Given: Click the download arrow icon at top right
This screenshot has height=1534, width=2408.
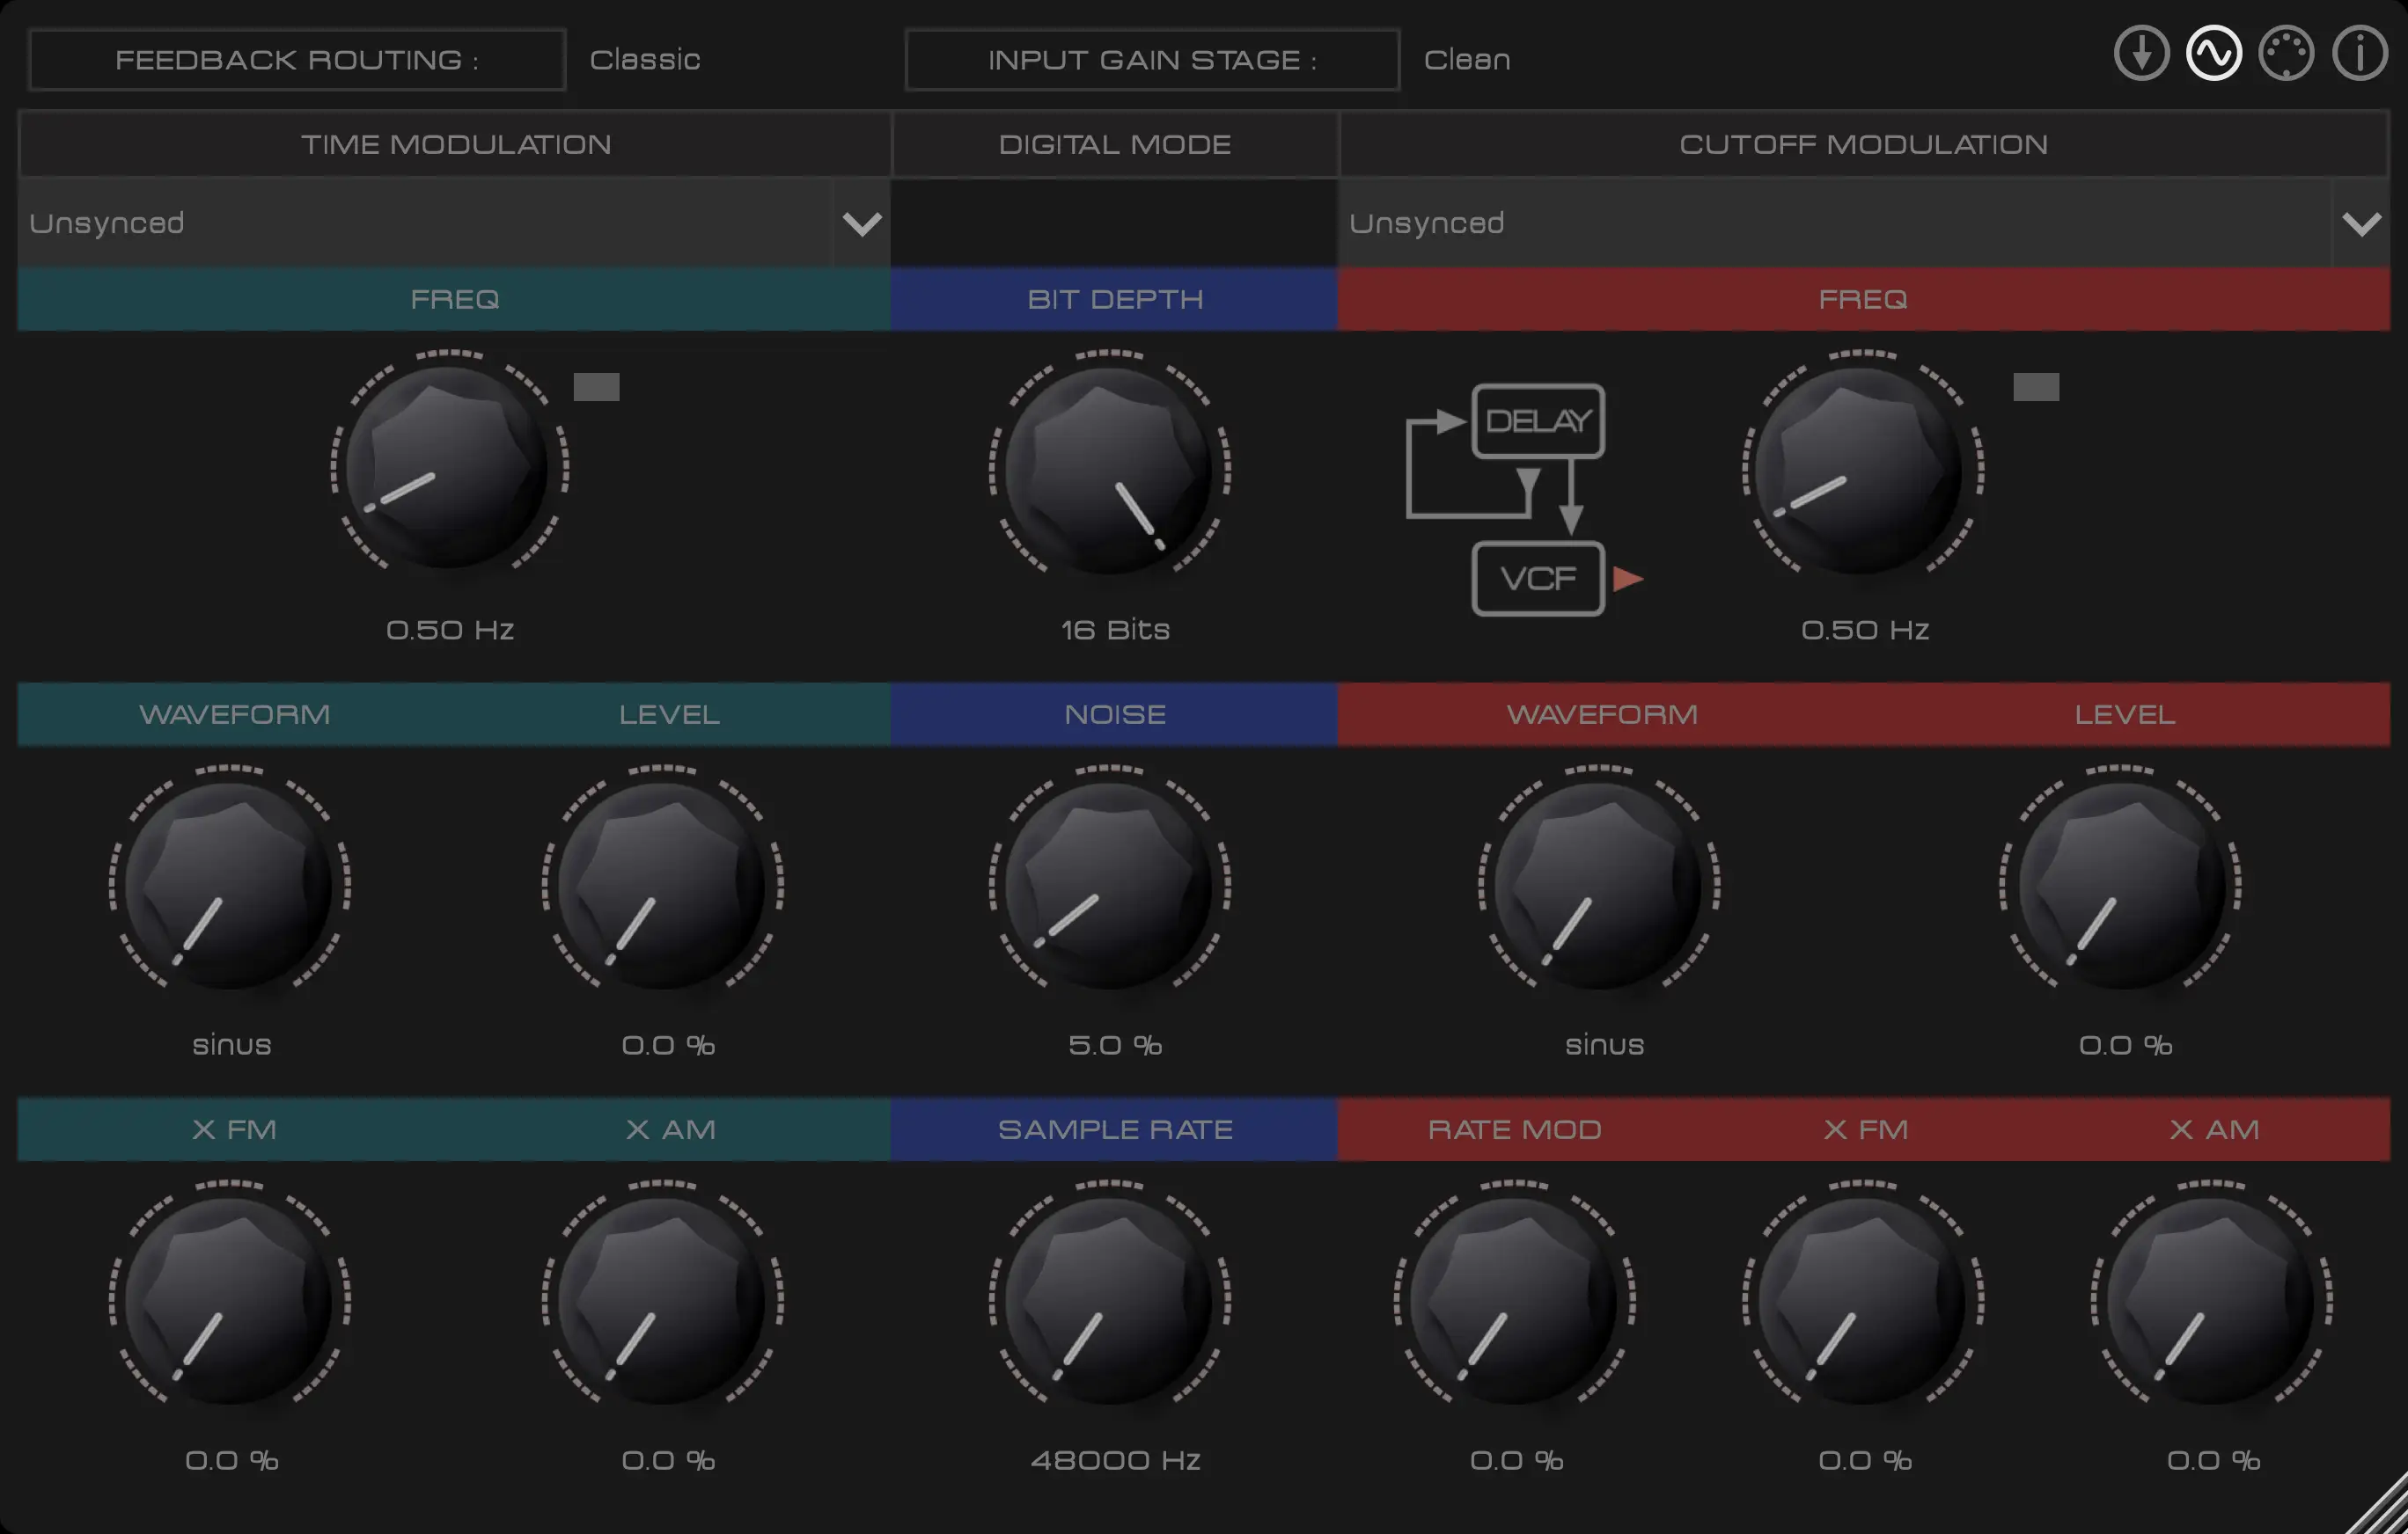Looking at the screenshot, I should (2141, 53).
